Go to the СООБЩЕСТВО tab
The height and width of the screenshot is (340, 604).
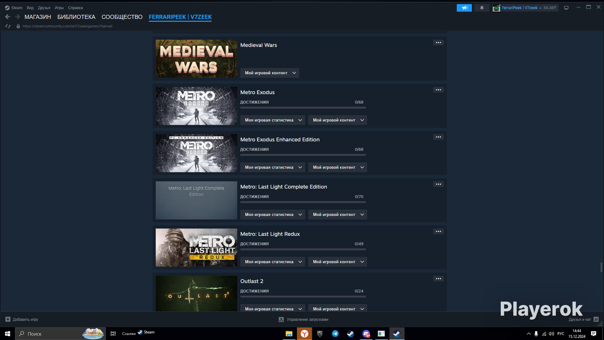(122, 17)
